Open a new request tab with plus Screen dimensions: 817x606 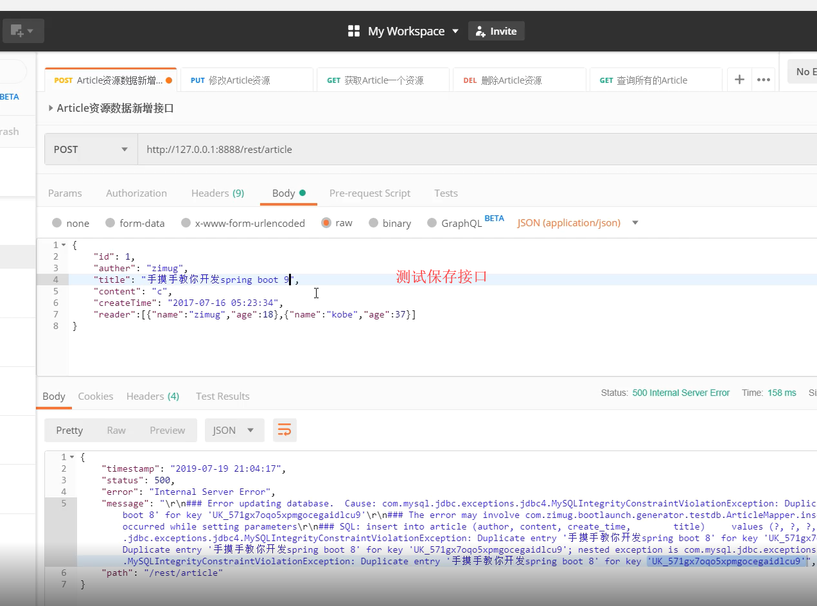(x=739, y=80)
